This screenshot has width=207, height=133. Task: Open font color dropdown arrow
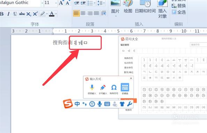click(56, 14)
